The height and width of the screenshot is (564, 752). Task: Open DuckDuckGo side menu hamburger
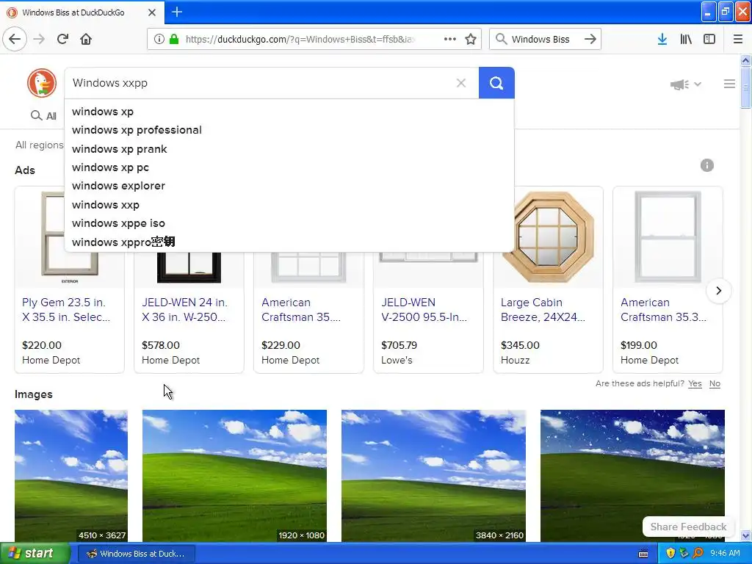(729, 84)
